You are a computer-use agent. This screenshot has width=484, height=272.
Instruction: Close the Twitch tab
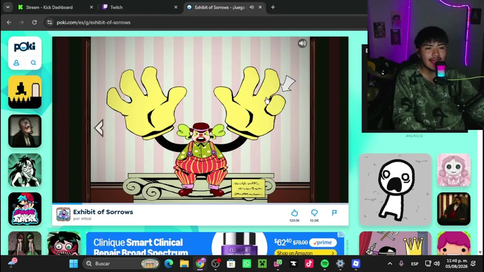[x=176, y=7]
